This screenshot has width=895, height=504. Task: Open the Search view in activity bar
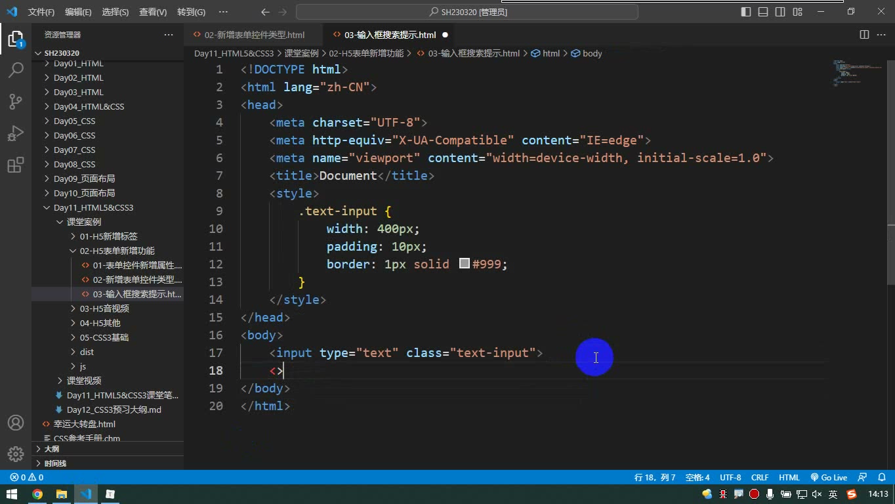[x=16, y=70]
